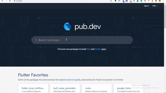
Task: Open the google_fonts package card
Action: (129, 88)
